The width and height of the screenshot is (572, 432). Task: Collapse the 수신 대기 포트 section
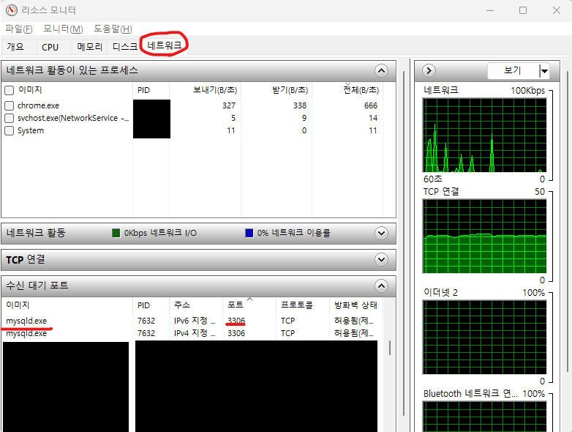[x=381, y=286]
